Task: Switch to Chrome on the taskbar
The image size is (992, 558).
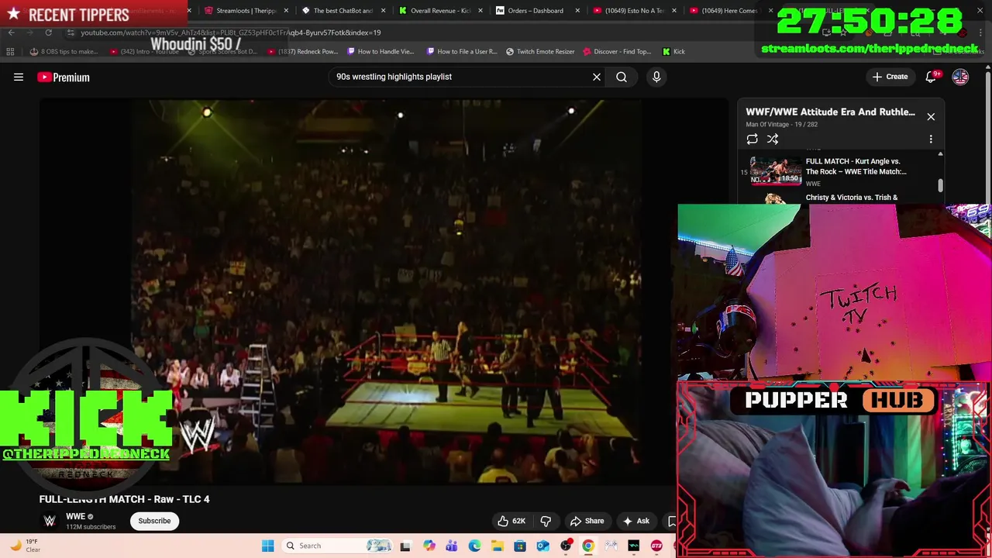Action: 588,546
